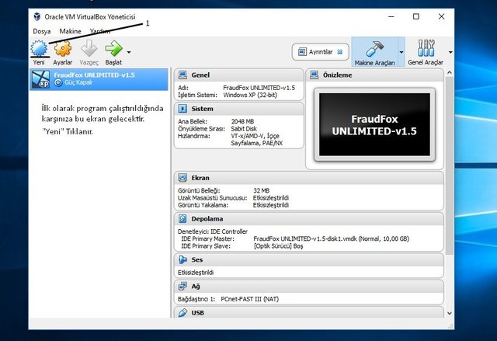Select Genel Araçlar tools icon
This screenshot has width=497, height=341.
426,52
